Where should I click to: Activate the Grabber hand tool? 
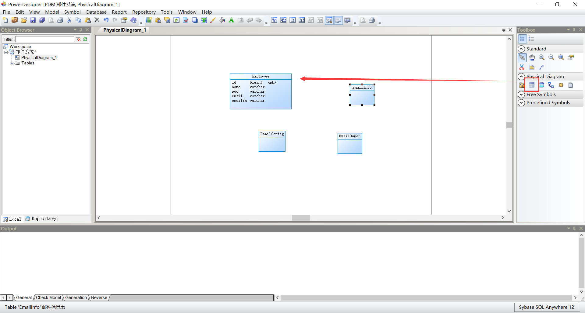532,57
